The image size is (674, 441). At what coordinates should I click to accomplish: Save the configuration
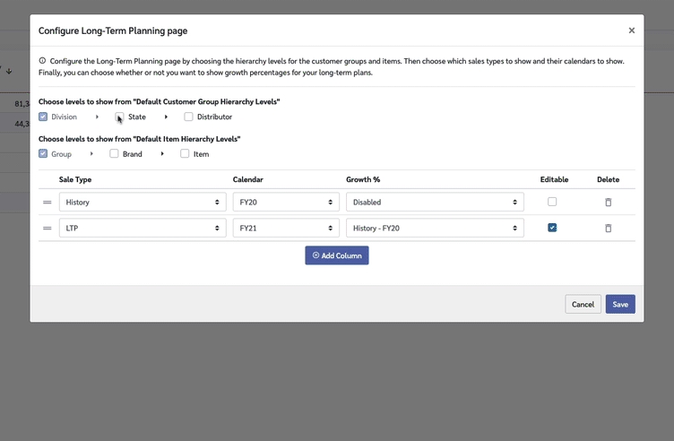tap(620, 304)
